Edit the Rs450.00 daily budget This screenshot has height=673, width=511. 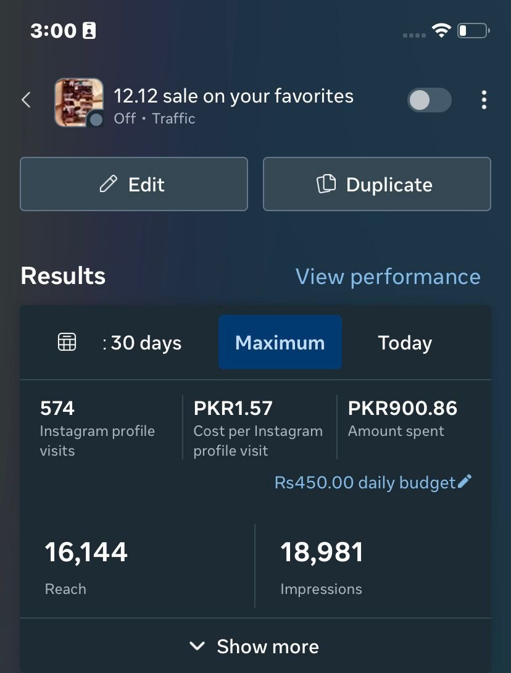pos(365,482)
